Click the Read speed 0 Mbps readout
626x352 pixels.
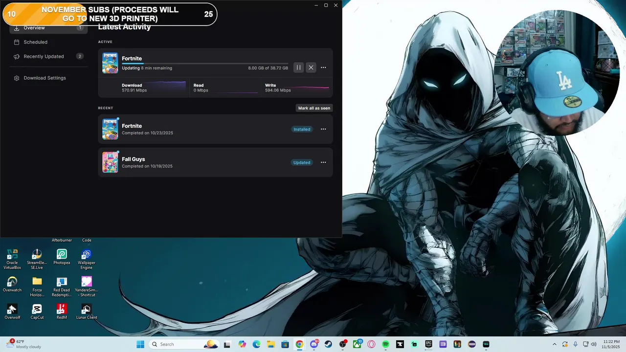(201, 90)
